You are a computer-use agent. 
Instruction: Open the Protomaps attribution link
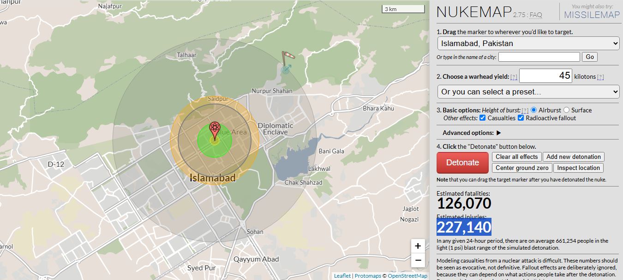click(368, 276)
